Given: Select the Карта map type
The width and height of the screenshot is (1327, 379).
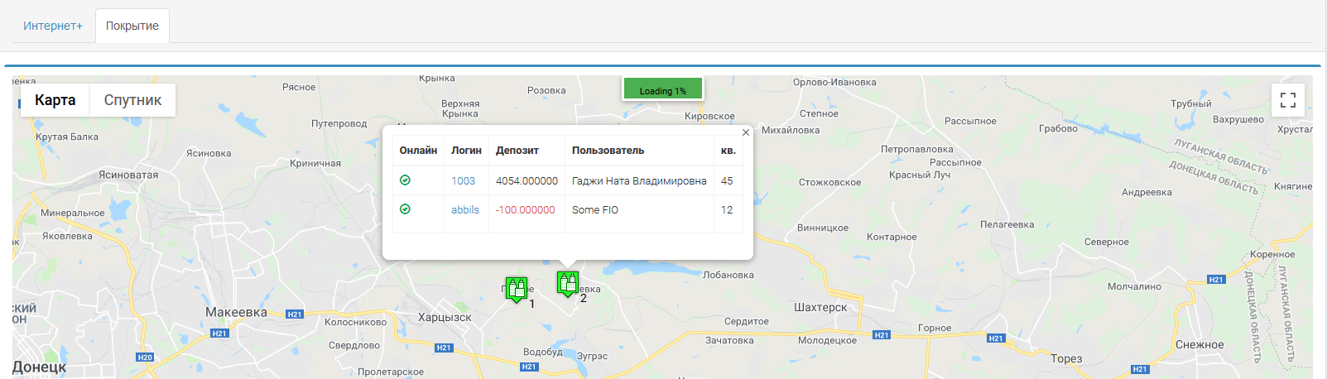Looking at the screenshot, I should click(55, 100).
